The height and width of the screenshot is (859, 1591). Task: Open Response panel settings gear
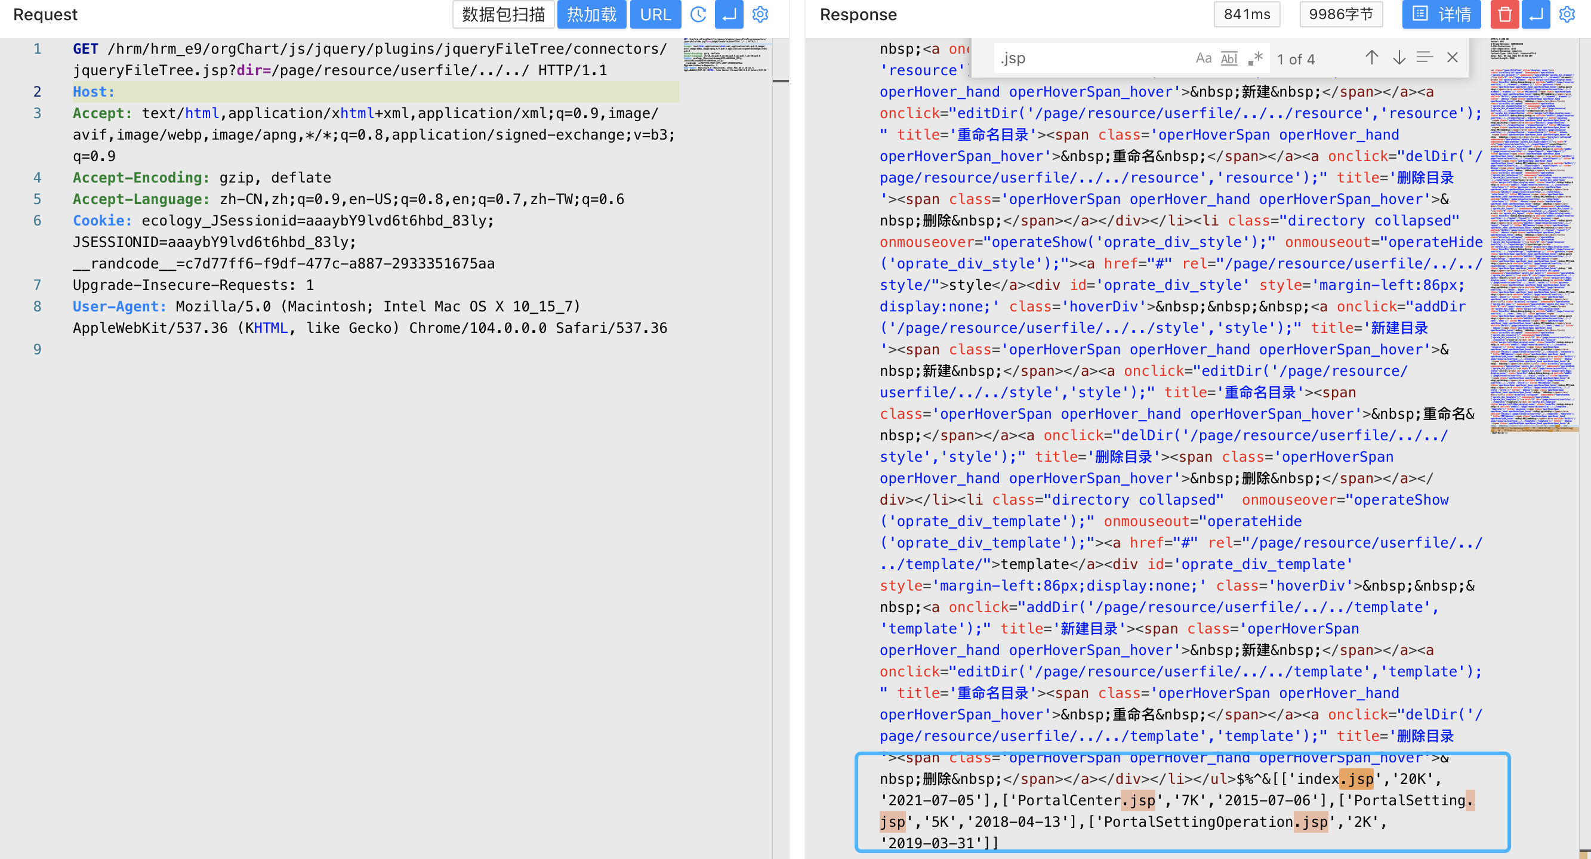1567,14
